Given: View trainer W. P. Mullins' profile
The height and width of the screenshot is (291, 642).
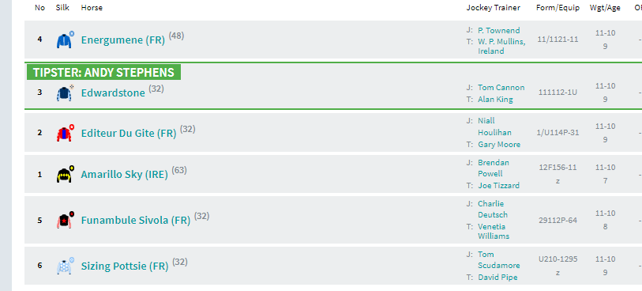Looking at the screenshot, I should (x=501, y=47).
